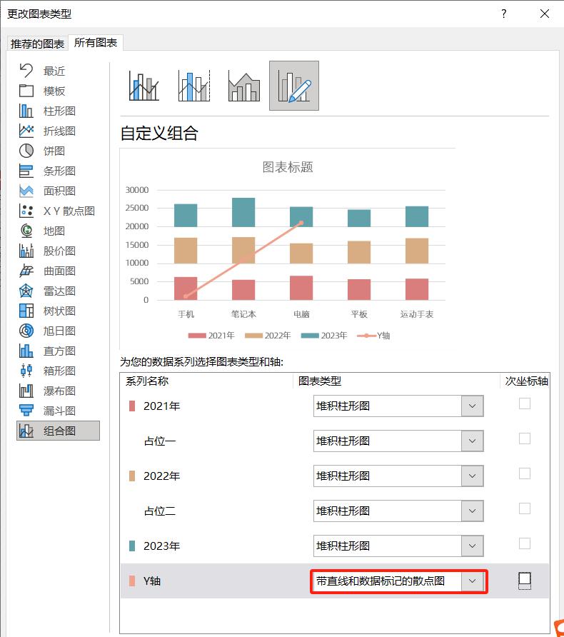Click the 2022年 series color swatch
Image resolution: width=564 pixels, height=637 pixels.
132,476
